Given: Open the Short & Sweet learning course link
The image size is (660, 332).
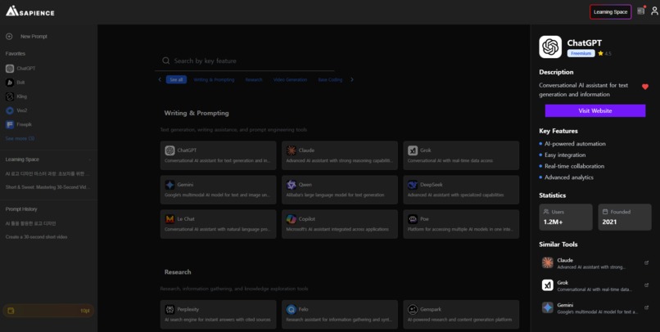Looking at the screenshot, I should (x=47, y=187).
